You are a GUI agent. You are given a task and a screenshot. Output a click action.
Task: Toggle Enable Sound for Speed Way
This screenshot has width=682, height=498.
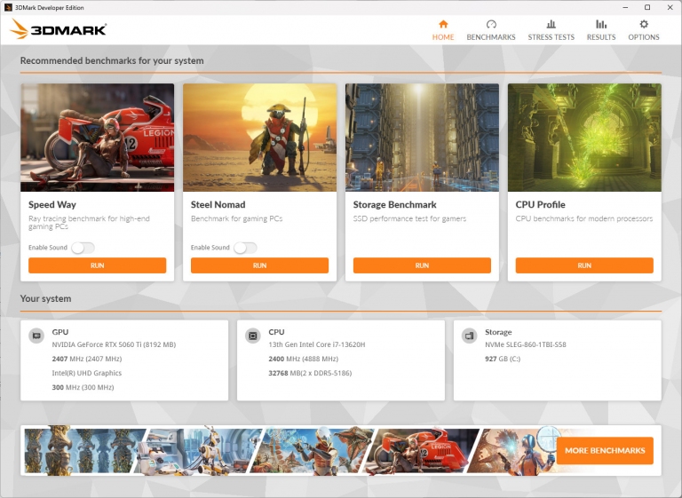coord(83,248)
